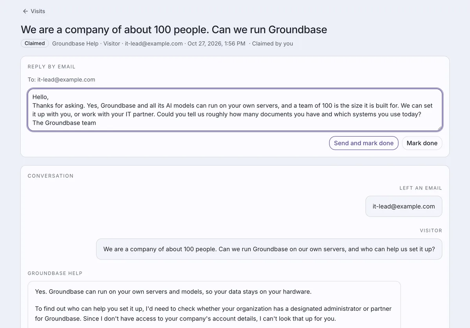Image resolution: width=470 pixels, height=328 pixels.
Task: Click the Oct 27, 2026 timestamp
Action: click(x=217, y=43)
